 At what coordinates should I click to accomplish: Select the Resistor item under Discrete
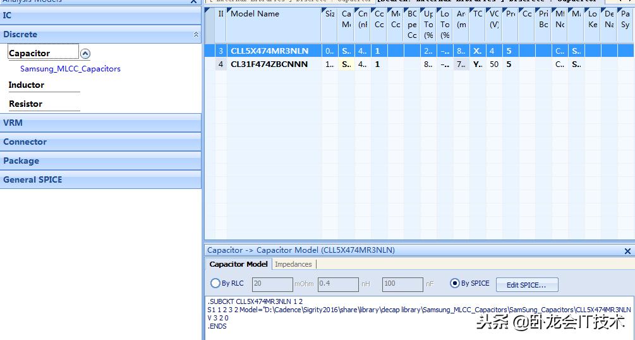pyautogui.click(x=26, y=104)
